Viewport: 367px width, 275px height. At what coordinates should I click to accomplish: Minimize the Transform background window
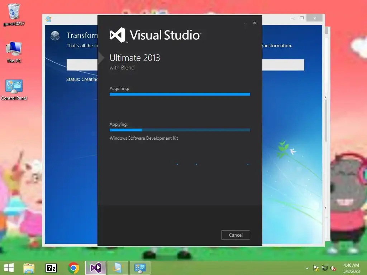coord(292,18)
